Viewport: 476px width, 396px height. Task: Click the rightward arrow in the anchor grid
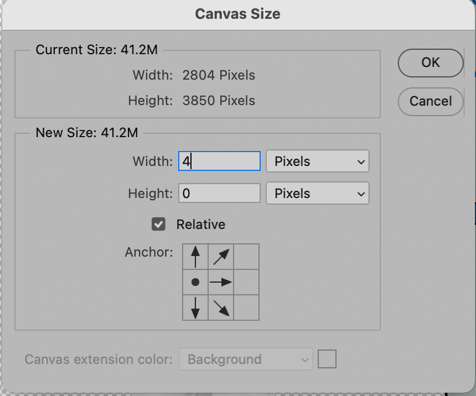(x=220, y=282)
